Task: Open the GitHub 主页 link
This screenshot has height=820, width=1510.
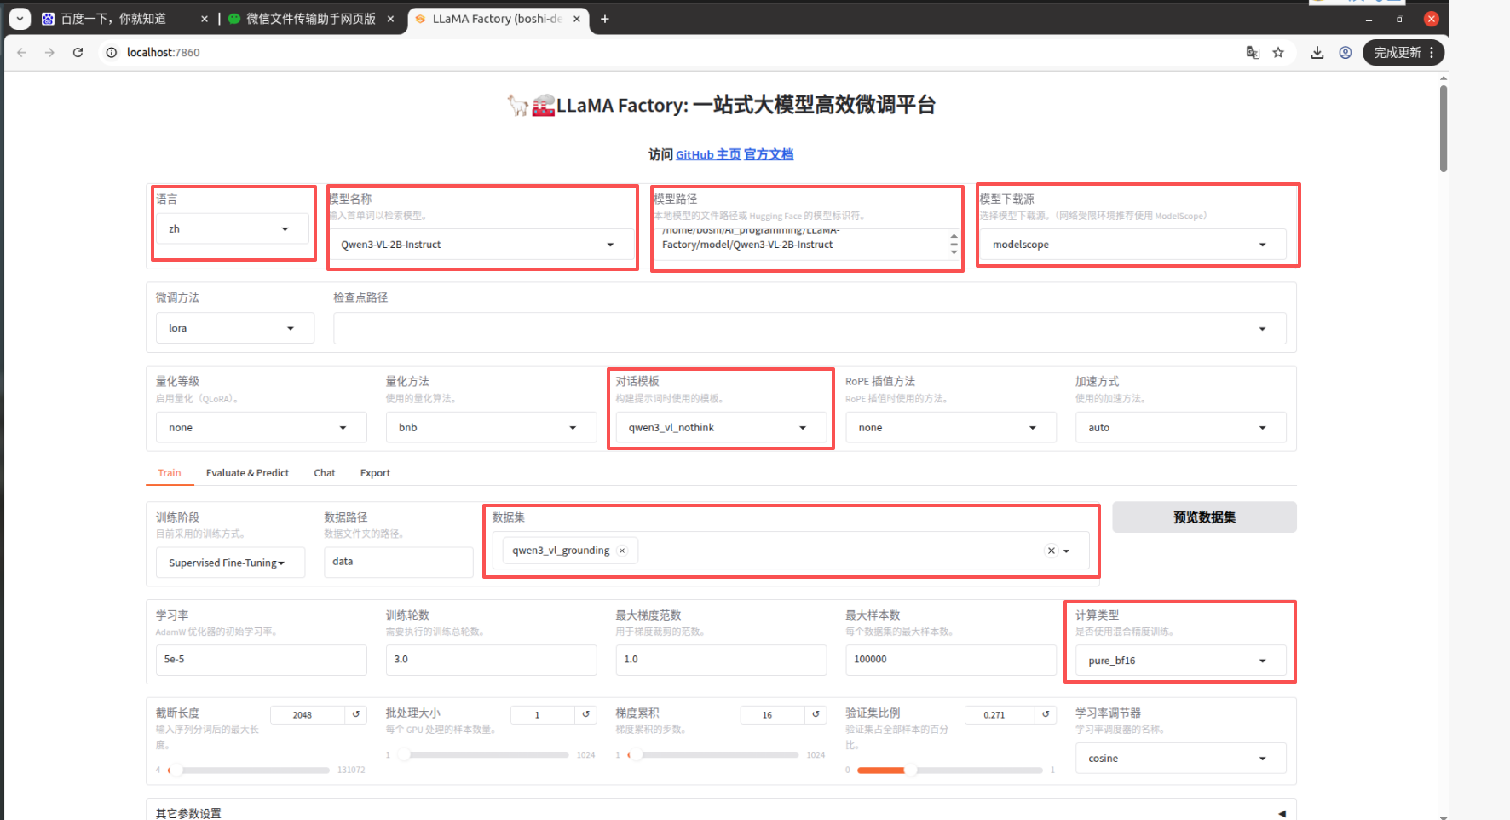Action: pyautogui.click(x=708, y=154)
